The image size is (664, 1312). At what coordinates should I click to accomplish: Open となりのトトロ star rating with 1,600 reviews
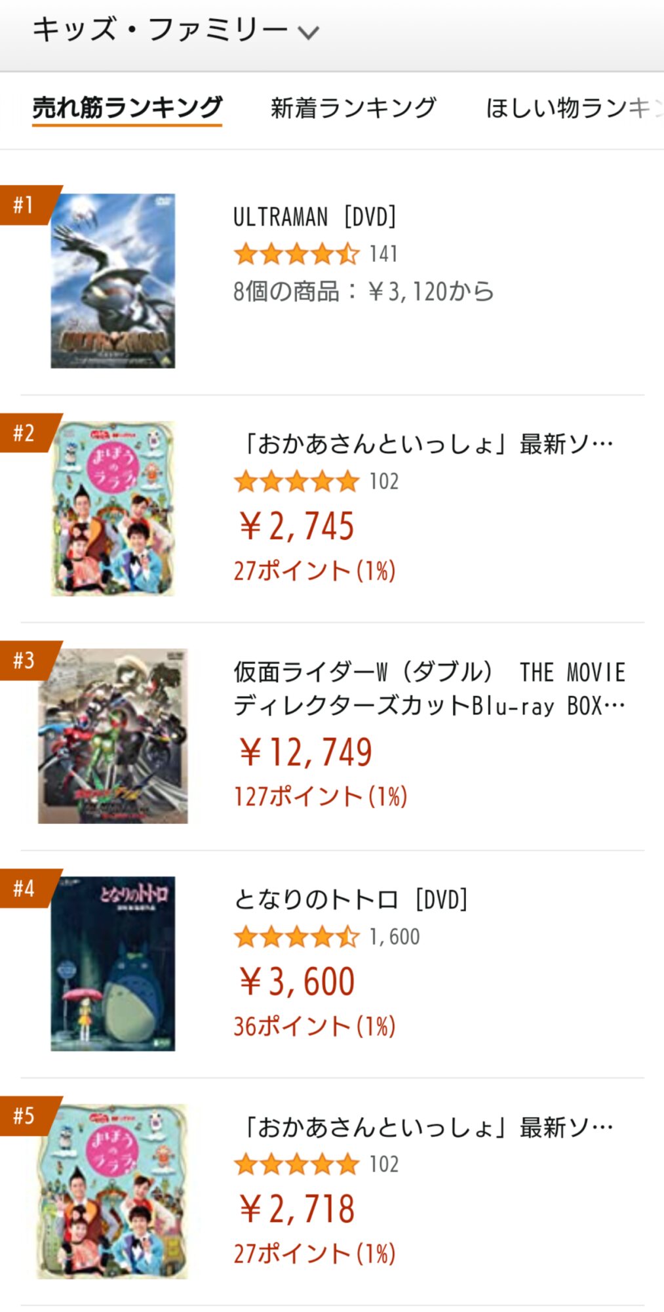296,937
